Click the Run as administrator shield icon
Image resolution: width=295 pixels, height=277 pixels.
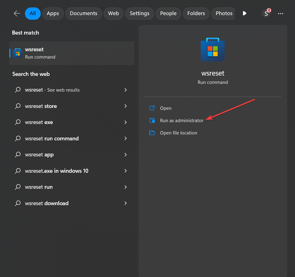152,121
